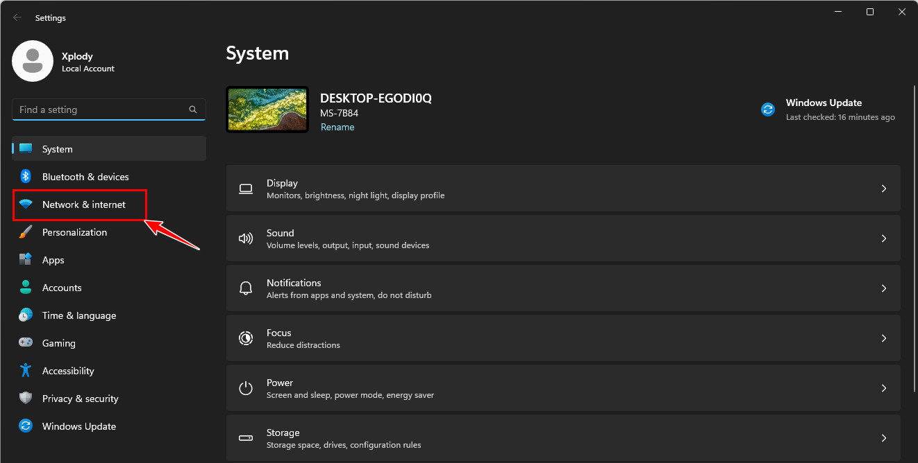The width and height of the screenshot is (918, 463).
Task: Go to Windows Update in sidebar
Action: click(78, 426)
